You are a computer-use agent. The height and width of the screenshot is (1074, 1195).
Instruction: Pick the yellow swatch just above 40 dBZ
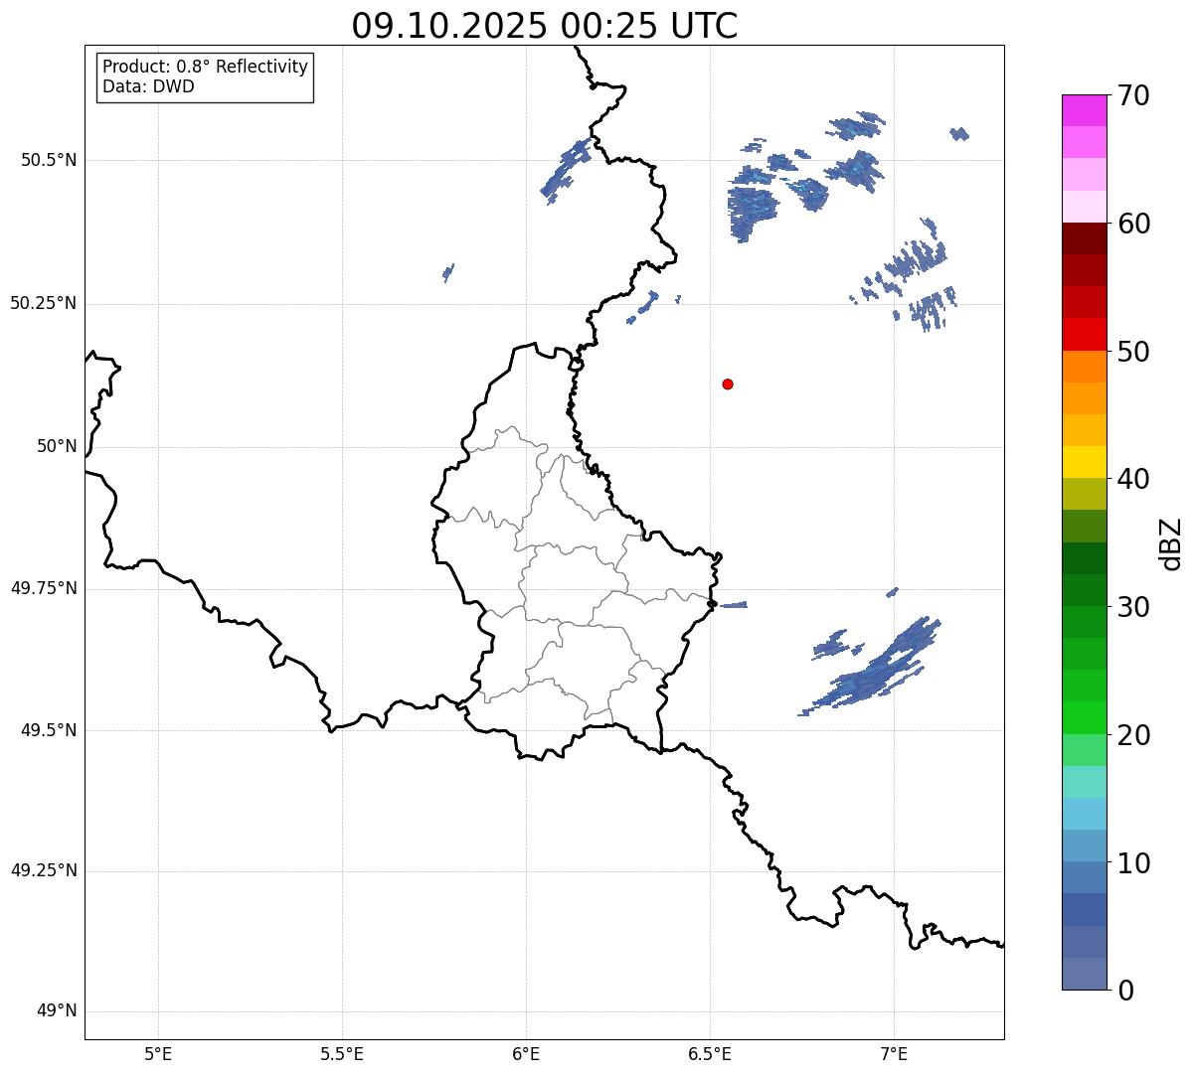click(x=1085, y=462)
